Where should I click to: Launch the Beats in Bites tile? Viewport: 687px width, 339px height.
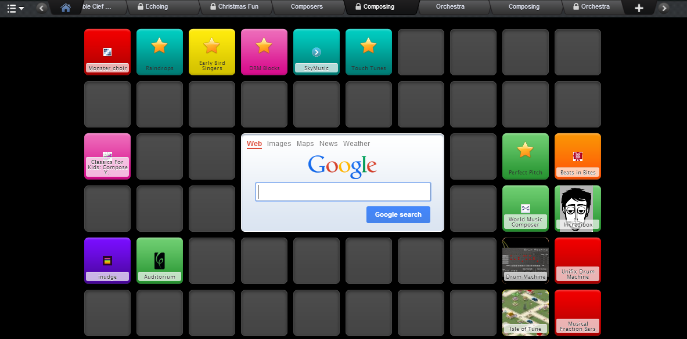click(578, 156)
